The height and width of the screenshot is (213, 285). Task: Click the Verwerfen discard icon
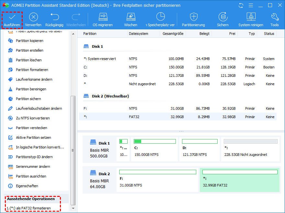(33, 17)
